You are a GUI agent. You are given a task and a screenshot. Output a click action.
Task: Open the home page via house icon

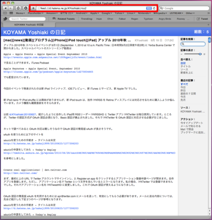point(18,8)
